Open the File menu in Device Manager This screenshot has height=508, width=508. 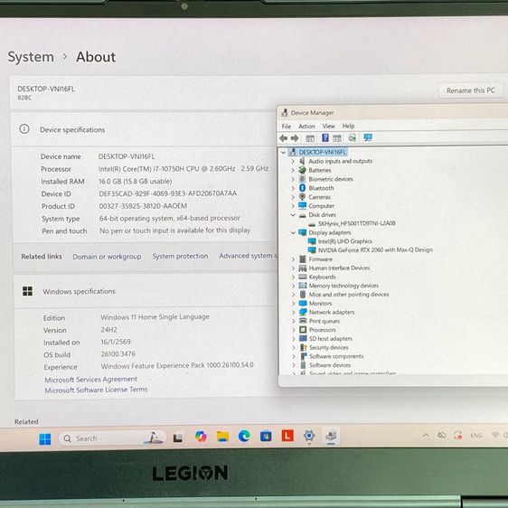[286, 127]
